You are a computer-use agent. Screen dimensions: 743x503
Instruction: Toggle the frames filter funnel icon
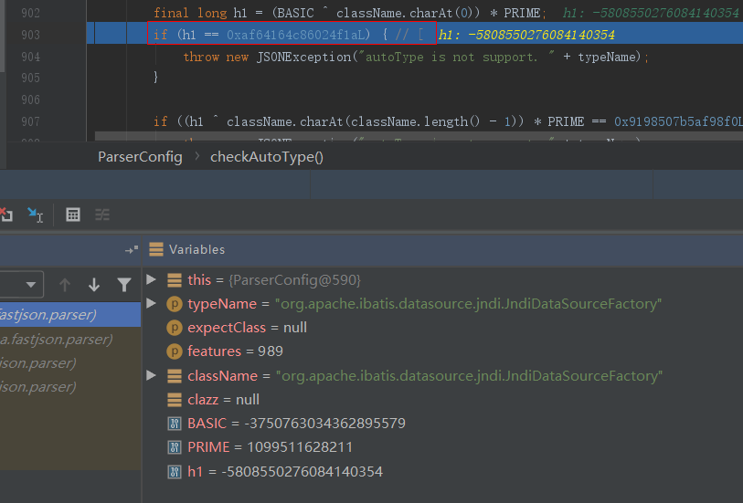pyautogui.click(x=124, y=285)
